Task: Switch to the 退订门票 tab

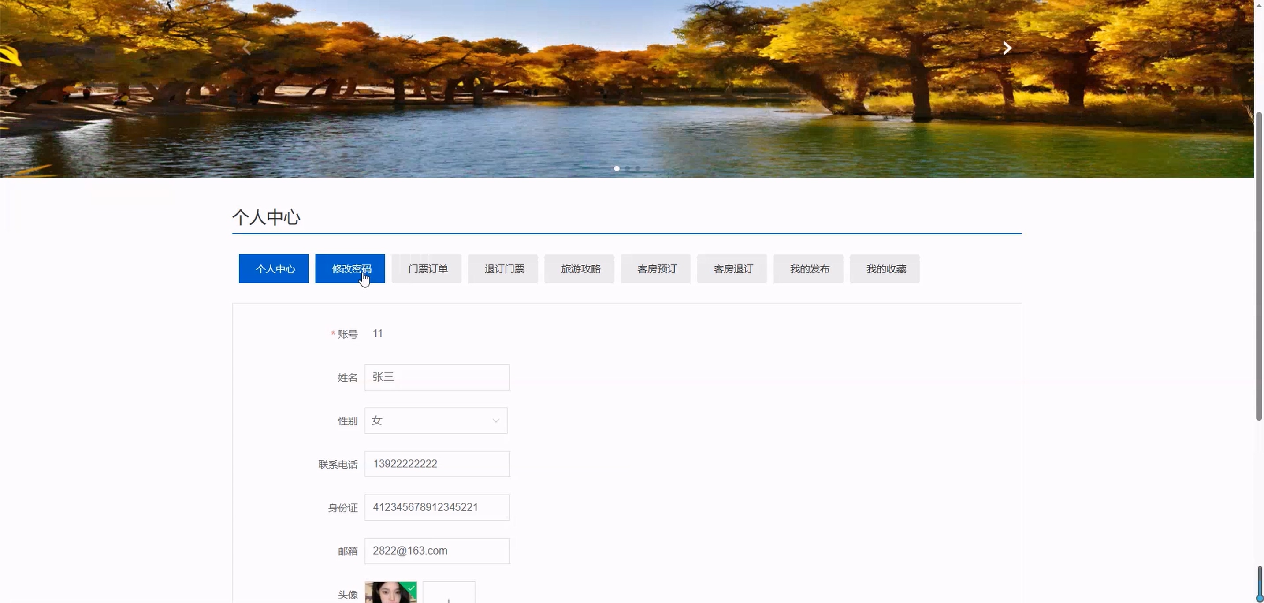Action: pos(503,269)
